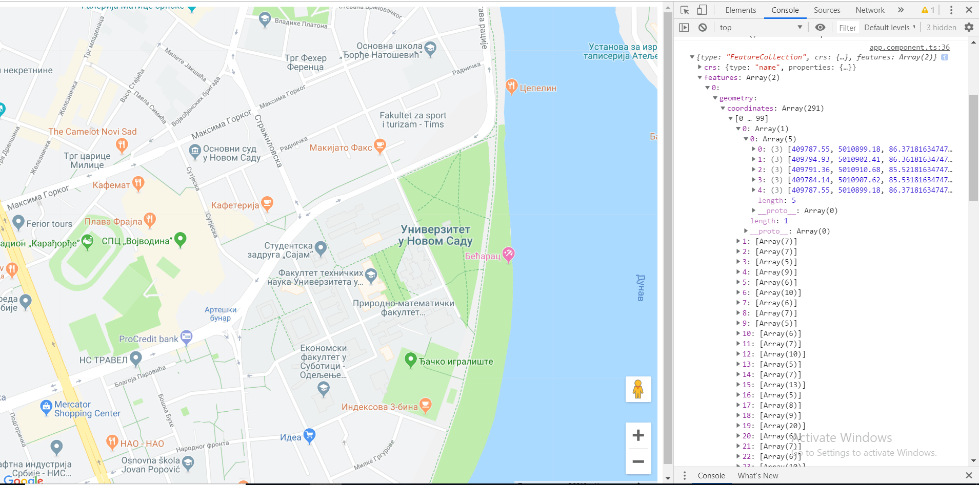
Task: Clear the console with the ban icon
Action: coord(703,28)
